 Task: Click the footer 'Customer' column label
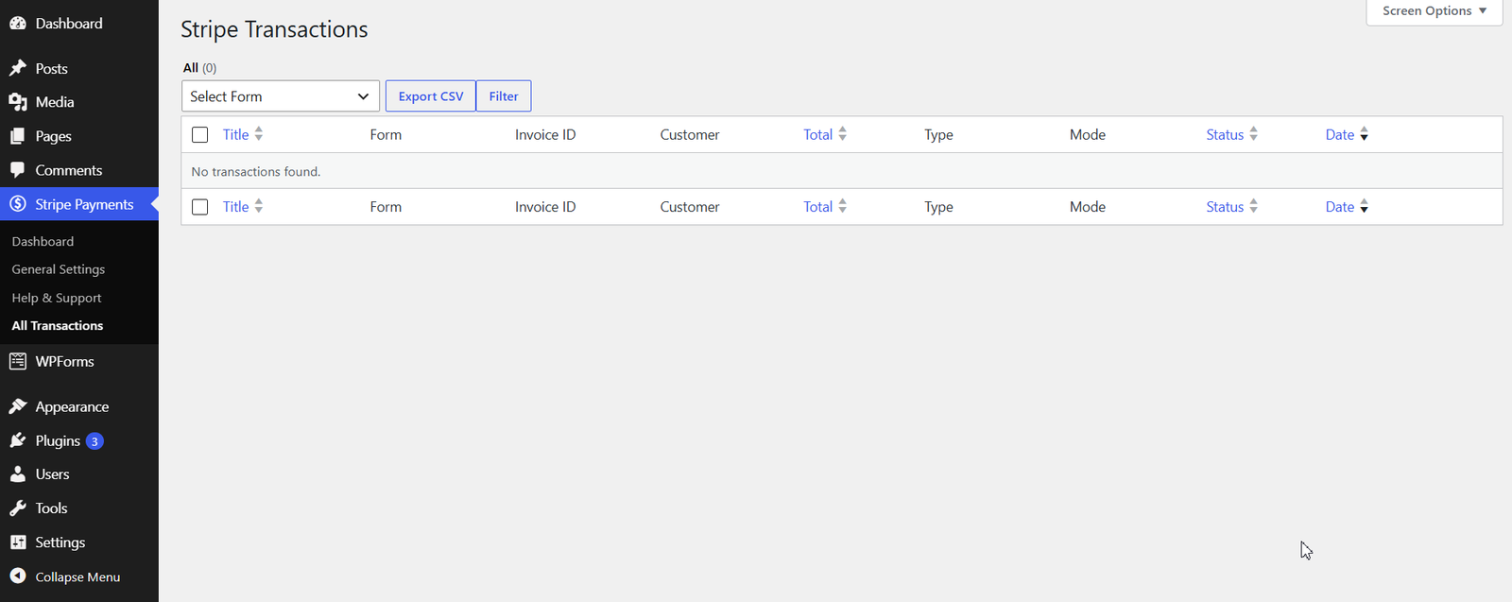690,207
